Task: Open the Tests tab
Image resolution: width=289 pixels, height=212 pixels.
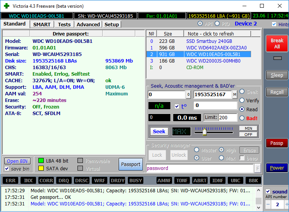Action: pyautogui.click(x=64, y=24)
